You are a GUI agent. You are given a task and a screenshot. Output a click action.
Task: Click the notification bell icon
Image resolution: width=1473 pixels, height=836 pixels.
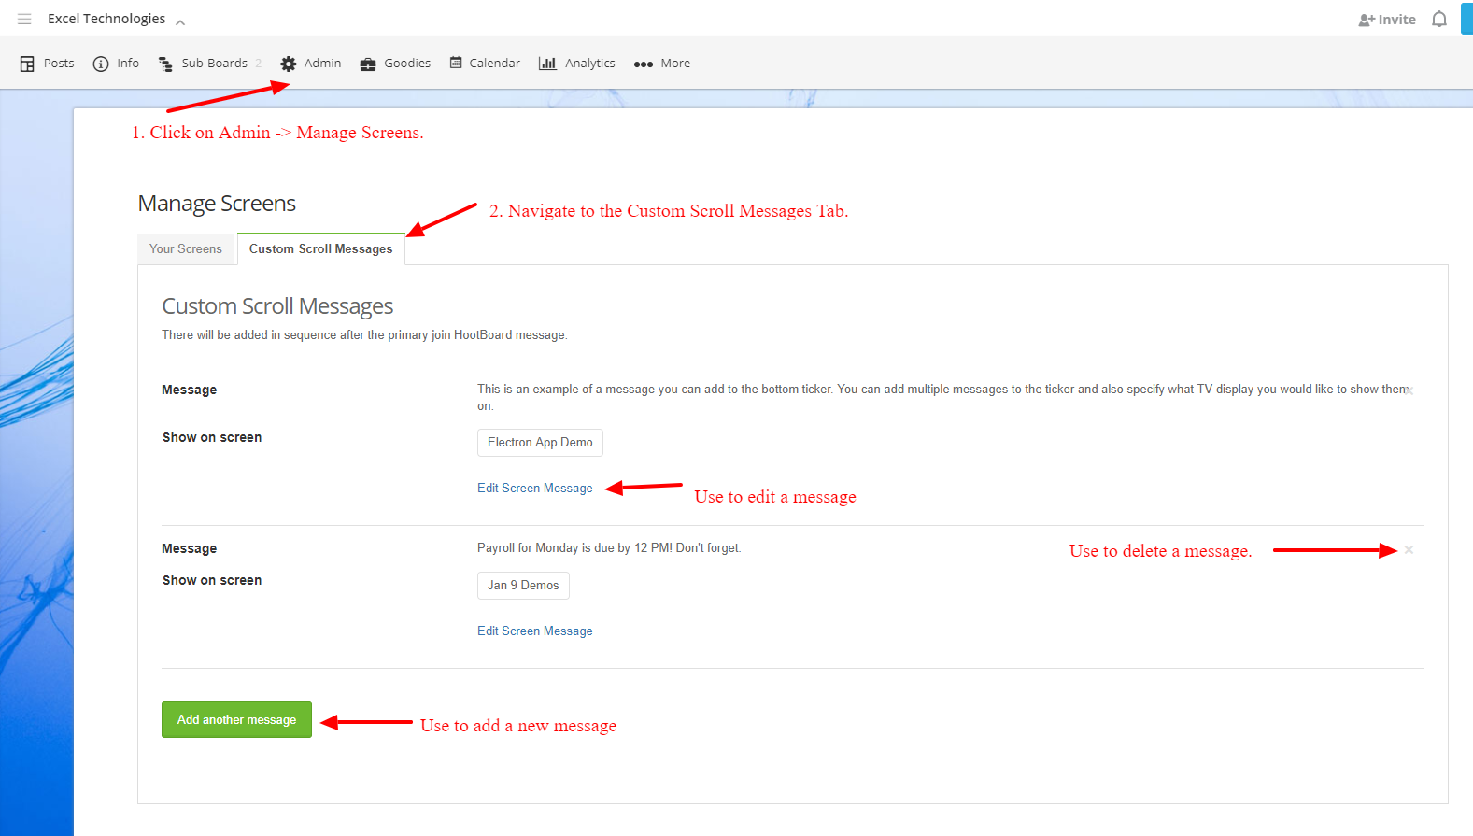(x=1439, y=20)
